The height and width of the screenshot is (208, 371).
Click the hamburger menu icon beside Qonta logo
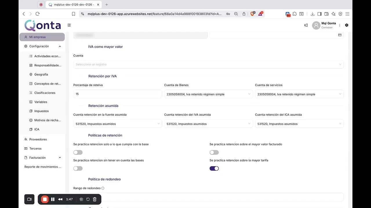(69, 25)
